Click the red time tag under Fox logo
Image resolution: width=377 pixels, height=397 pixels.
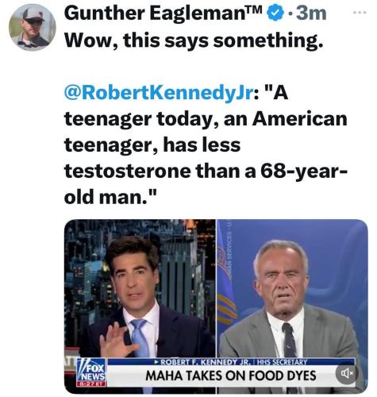[x=91, y=384]
